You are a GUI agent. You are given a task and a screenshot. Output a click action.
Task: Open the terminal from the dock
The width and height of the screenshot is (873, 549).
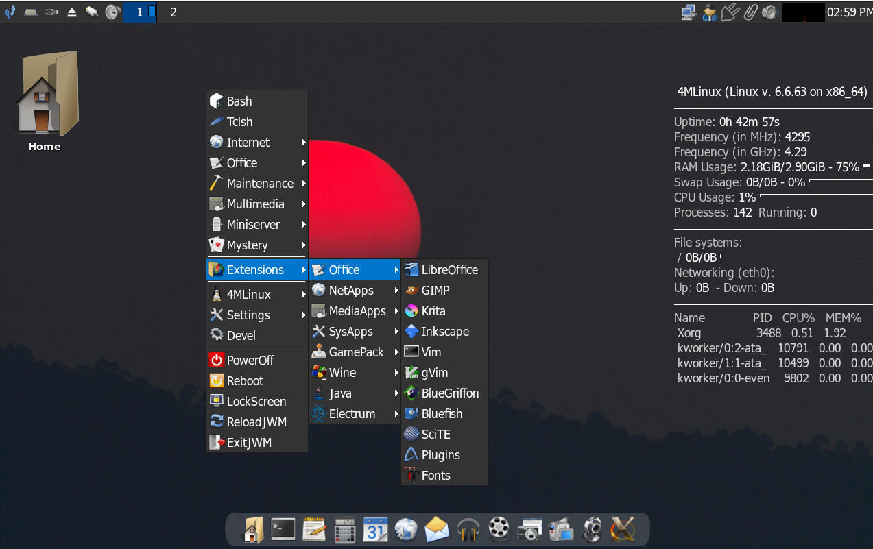(283, 529)
